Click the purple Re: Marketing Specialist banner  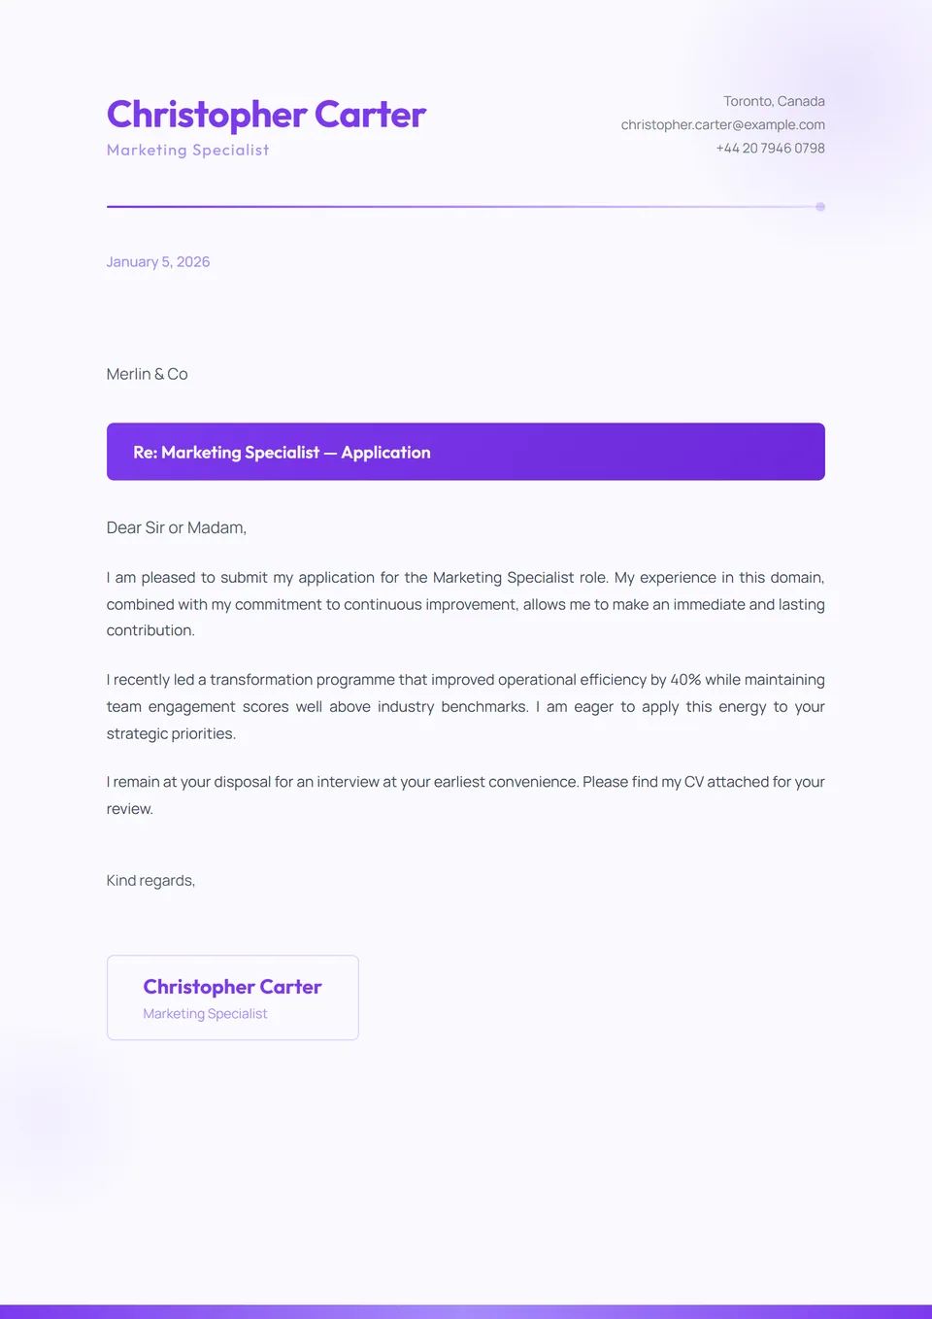coord(466,452)
